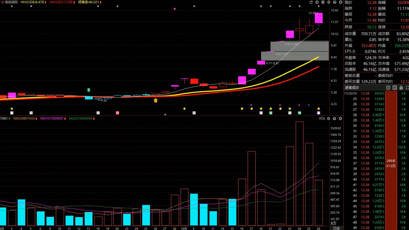This screenshot has height=230, width=409.
Task: Click the 8.11-8.92 gap label
Action: [272, 63]
